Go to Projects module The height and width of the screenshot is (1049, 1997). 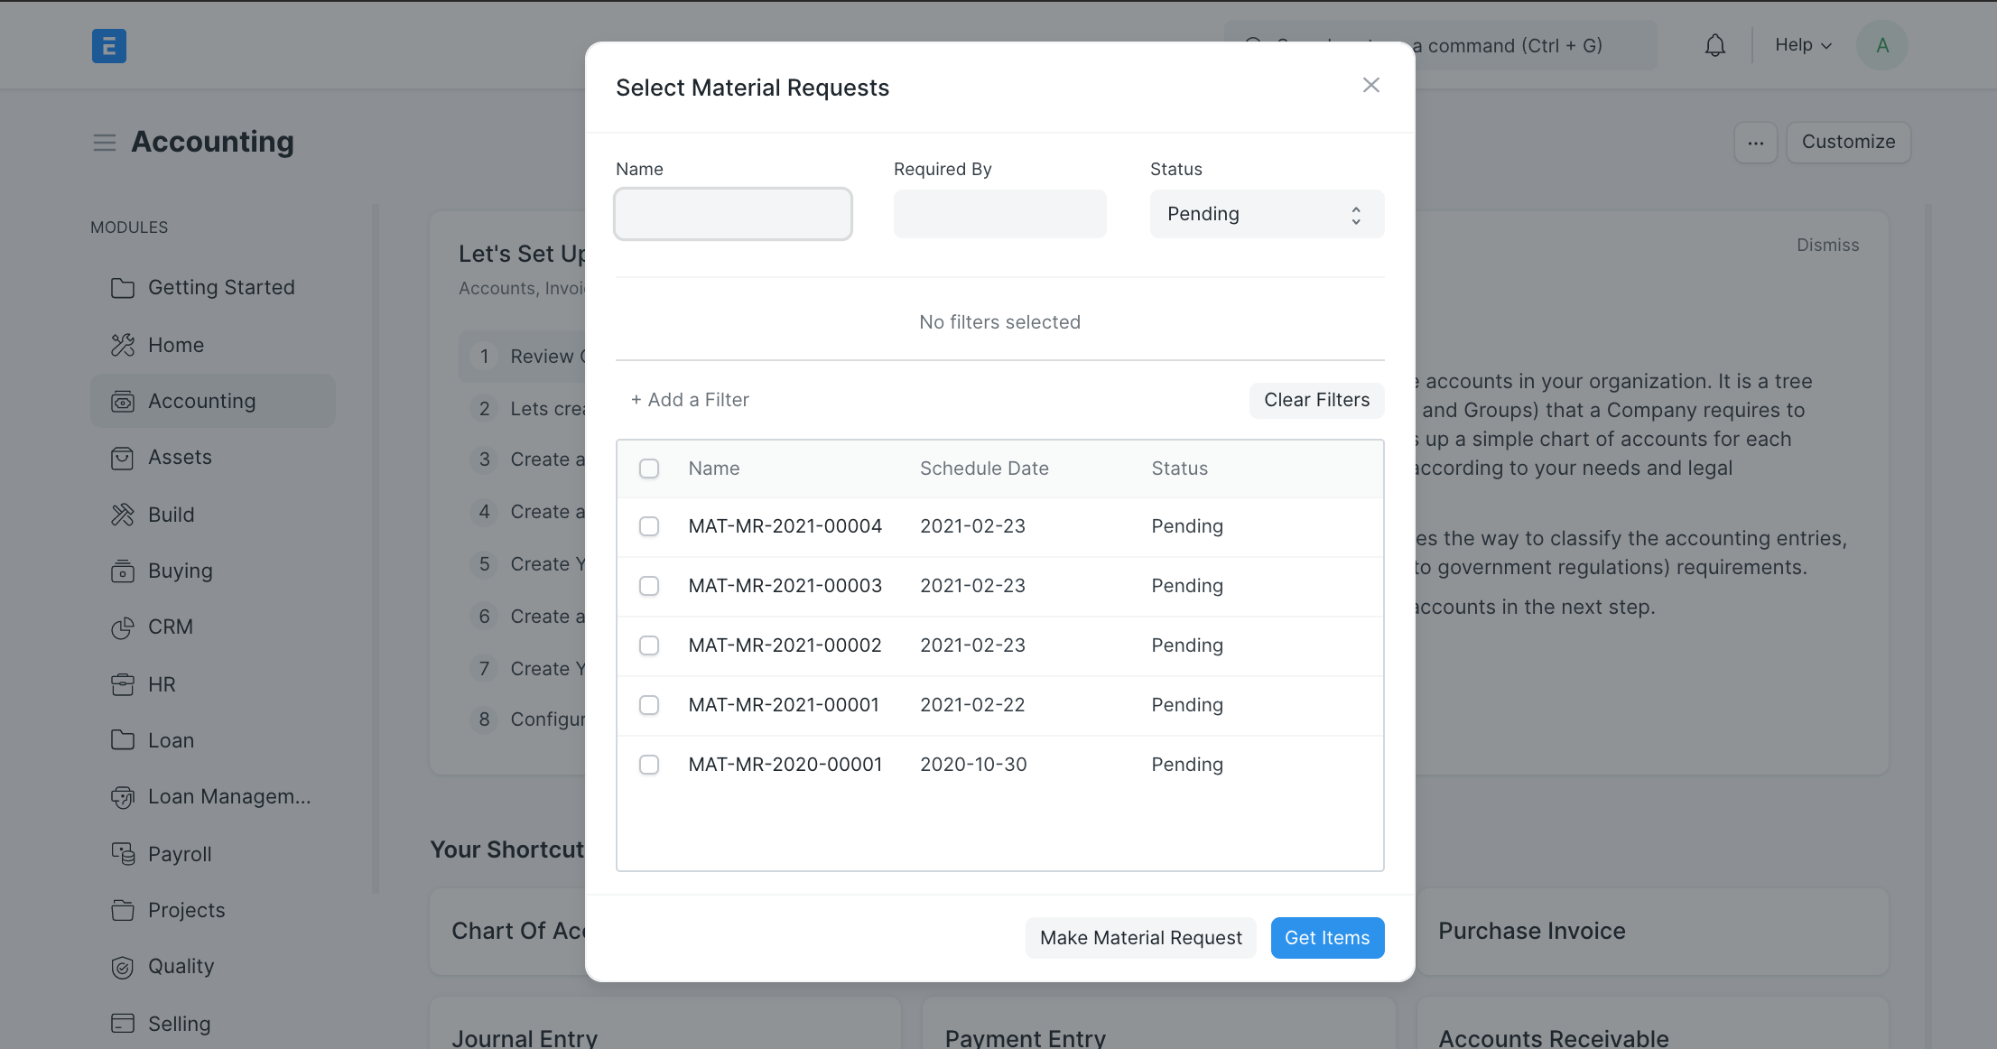(x=186, y=910)
